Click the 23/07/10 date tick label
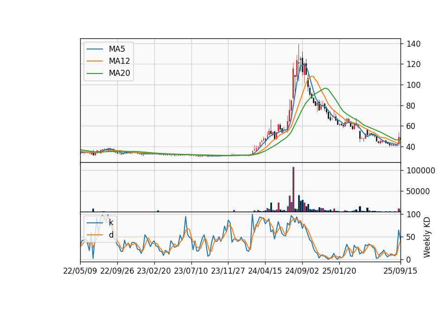Viewport: 445px width, 319px height. click(x=191, y=271)
